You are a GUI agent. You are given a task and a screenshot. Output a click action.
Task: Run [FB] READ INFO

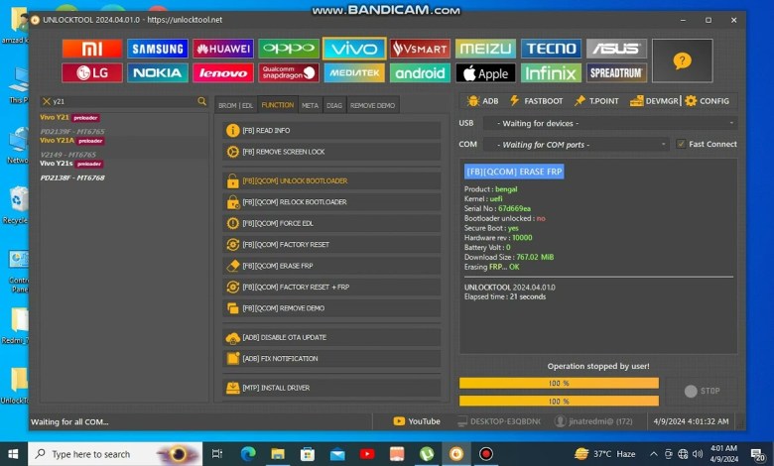(x=331, y=130)
